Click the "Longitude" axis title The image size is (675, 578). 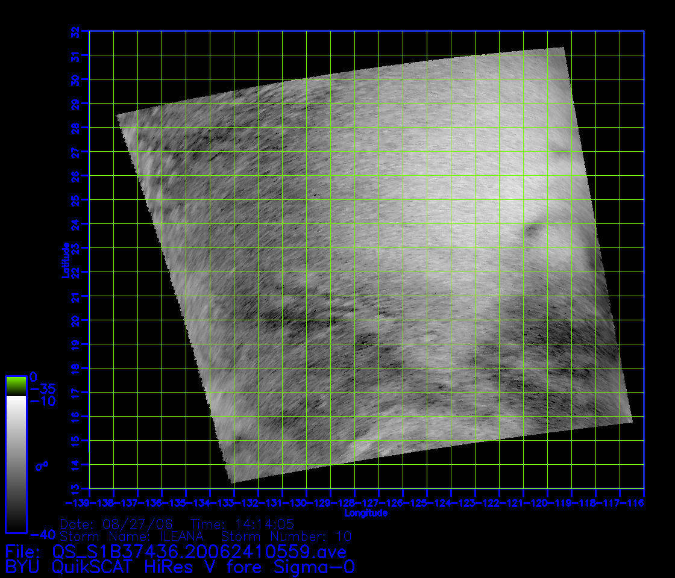(x=366, y=513)
